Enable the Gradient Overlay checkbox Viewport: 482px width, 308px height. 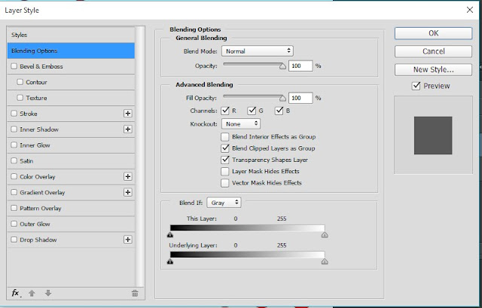pyautogui.click(x=14, y=192)
